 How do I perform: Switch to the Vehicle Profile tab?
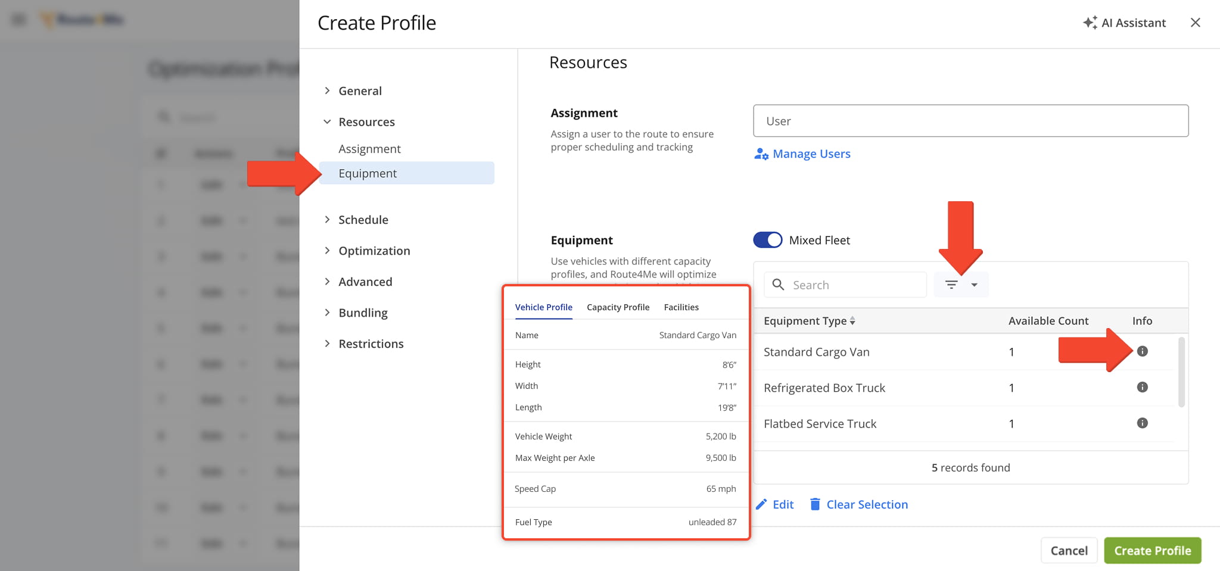543,307
